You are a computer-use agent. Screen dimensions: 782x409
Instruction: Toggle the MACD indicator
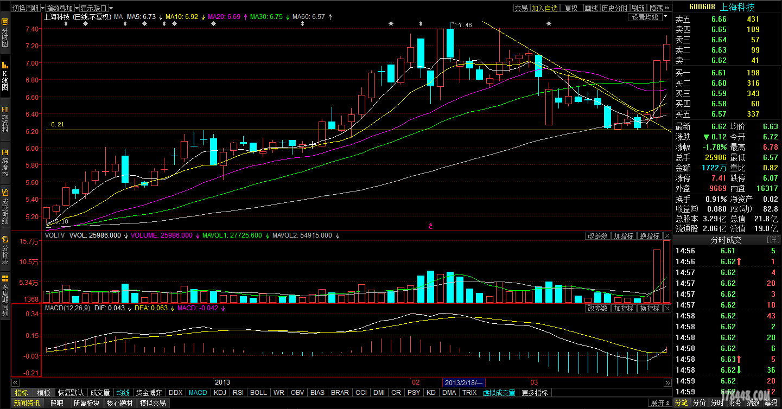(x=198, y=393)
